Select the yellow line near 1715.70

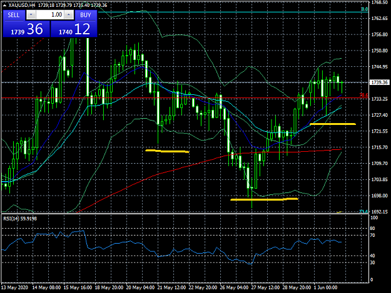pos(167,151)
